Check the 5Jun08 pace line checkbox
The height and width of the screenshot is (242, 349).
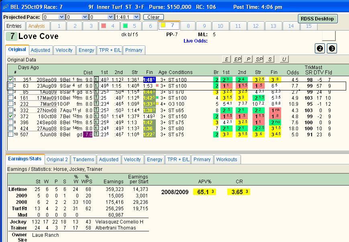(10, 134)
